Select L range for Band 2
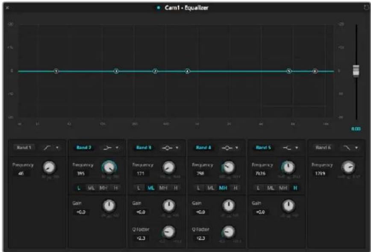The image size is (371, 252). pos(79,188)
